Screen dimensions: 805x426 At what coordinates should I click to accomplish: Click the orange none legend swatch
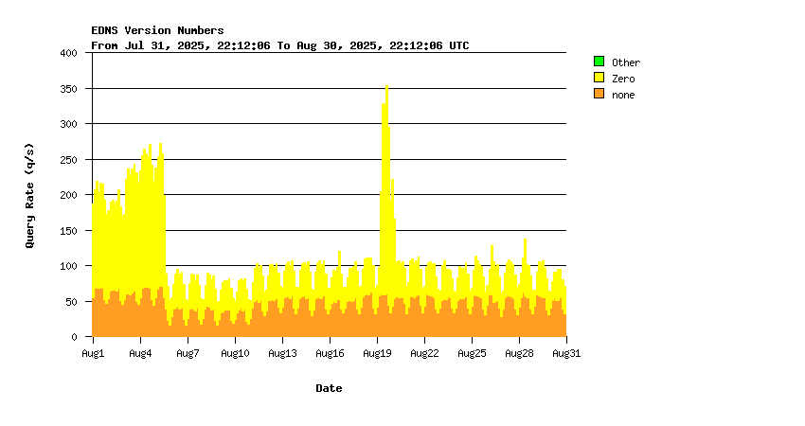coord(599,94)
